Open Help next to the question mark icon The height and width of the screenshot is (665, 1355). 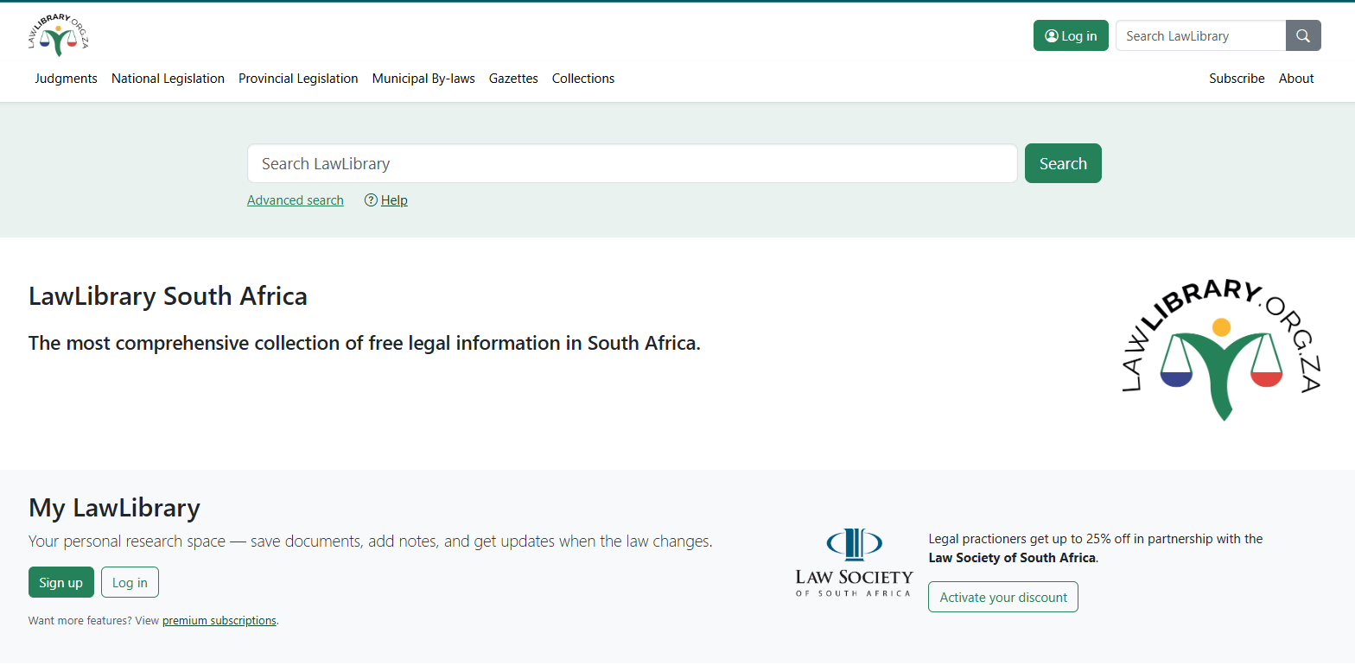[x=394, y=200]
